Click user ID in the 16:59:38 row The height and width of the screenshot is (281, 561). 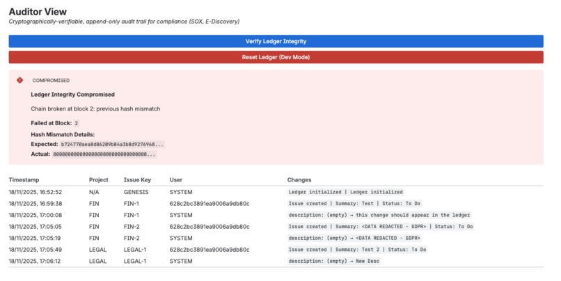pyautogui.click(x=210, y=203)
